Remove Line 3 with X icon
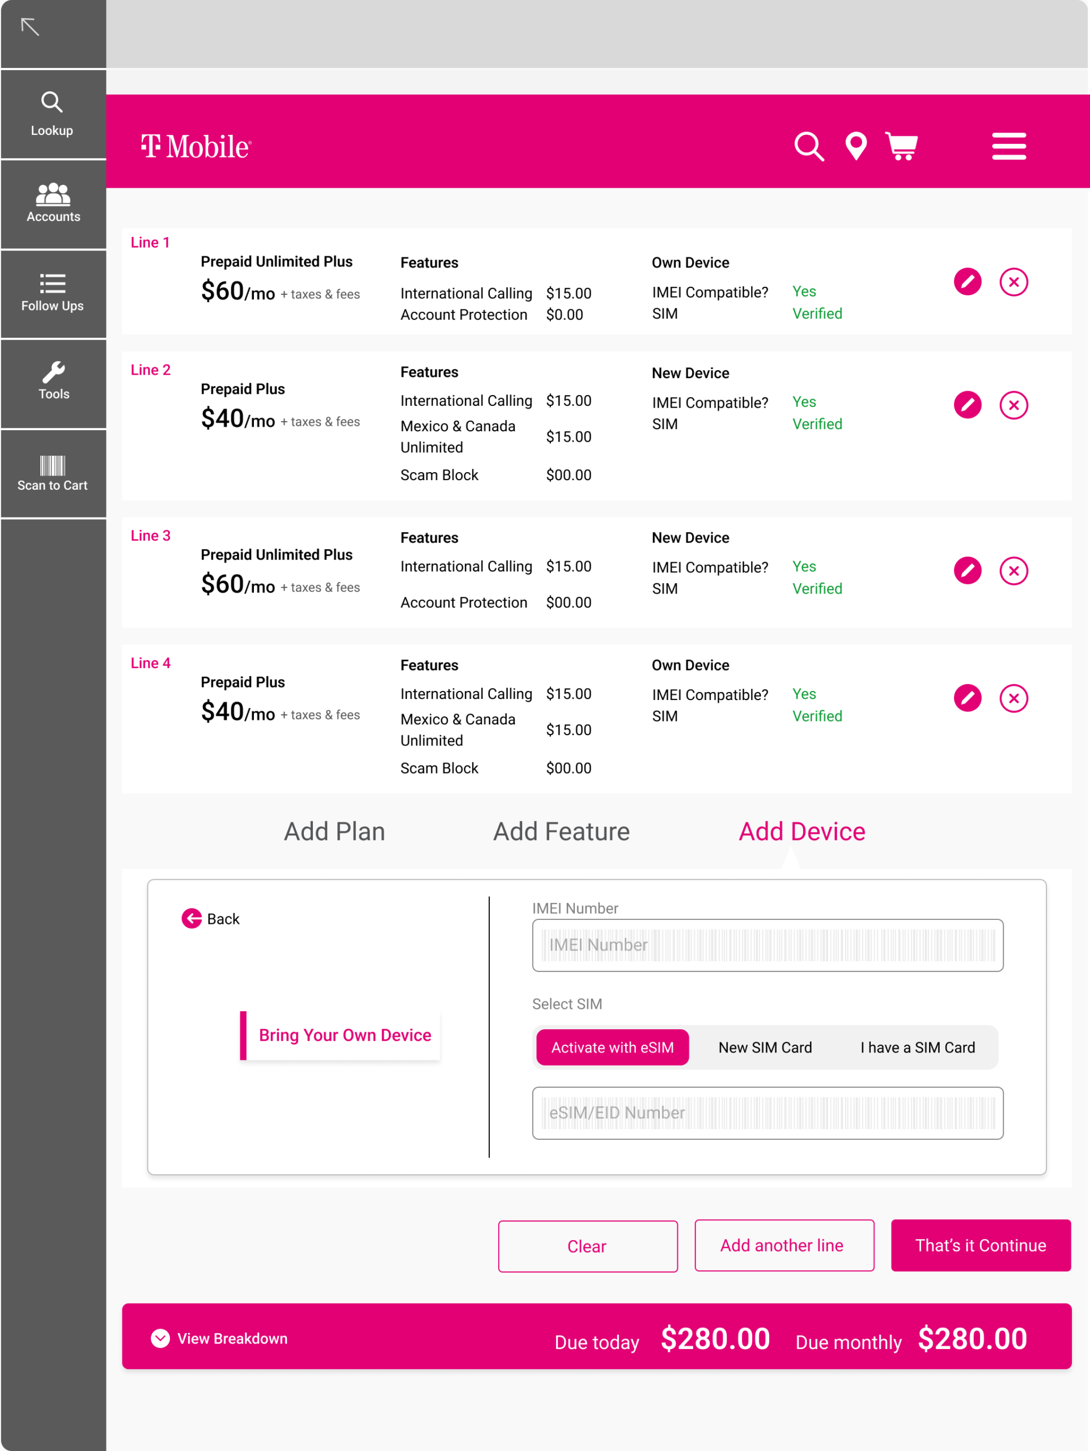 [x=1013, y=571]
